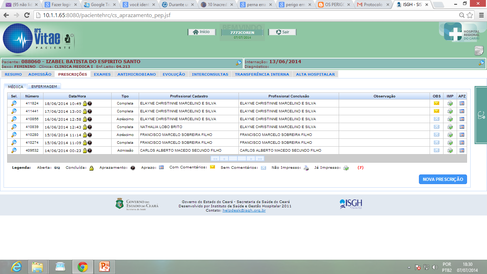Open INTERCONSULTAS tab

click(210, 74)
